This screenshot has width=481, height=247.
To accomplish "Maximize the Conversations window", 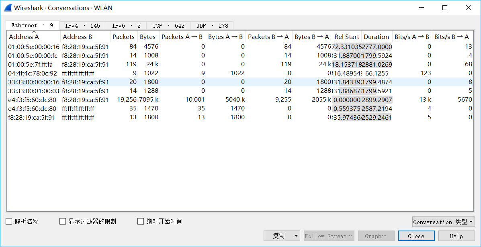I will point(444,8).
